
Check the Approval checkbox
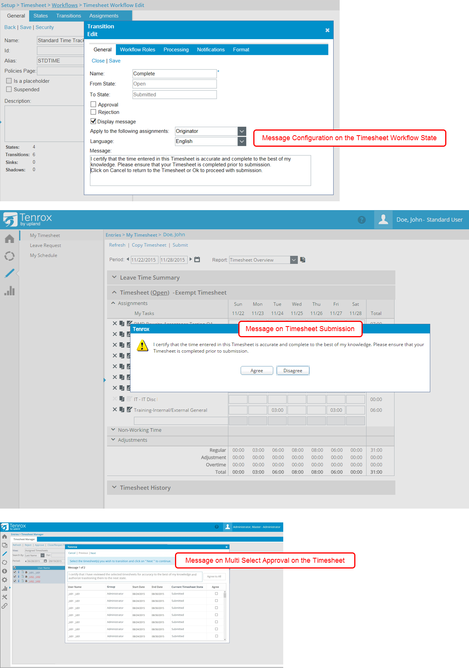93,104
